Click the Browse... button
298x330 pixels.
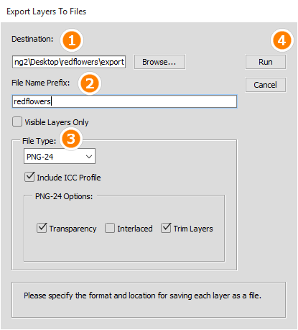coord(159,62)
